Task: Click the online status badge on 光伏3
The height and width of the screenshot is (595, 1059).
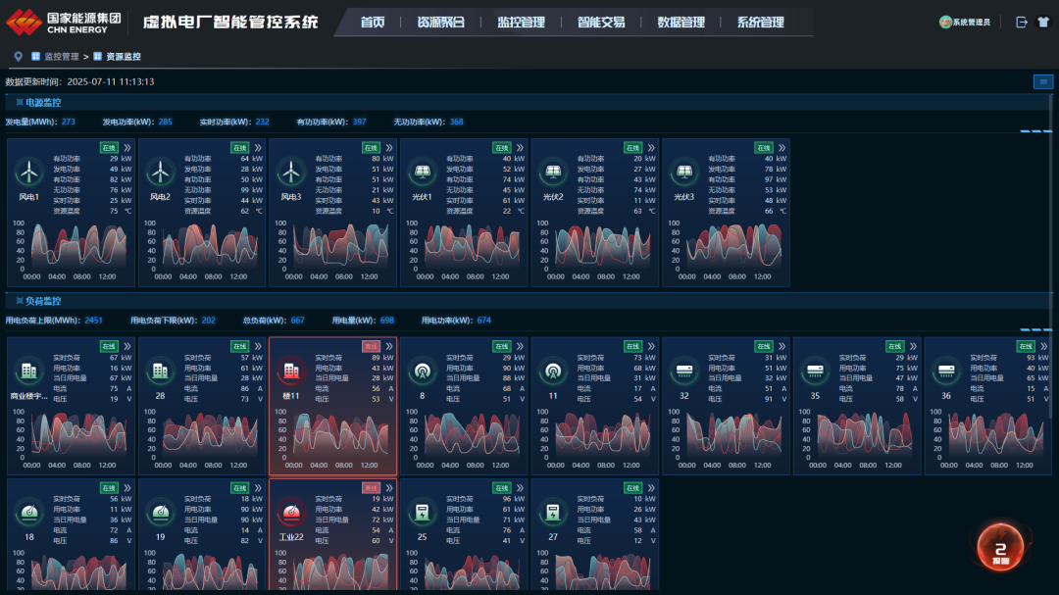Action: pyautogui.click(x=763, y=148)
